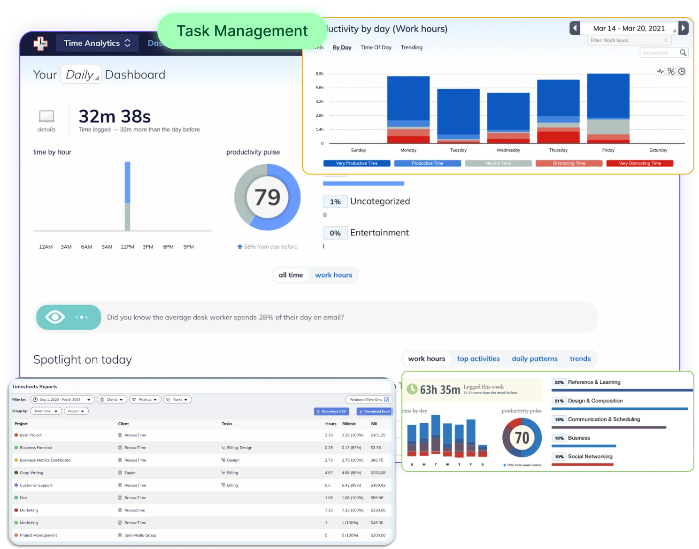The height and width of the screenshot is (549, 699).
Task: Click the orange dot beside Beta Project
Action: [16, 435]
